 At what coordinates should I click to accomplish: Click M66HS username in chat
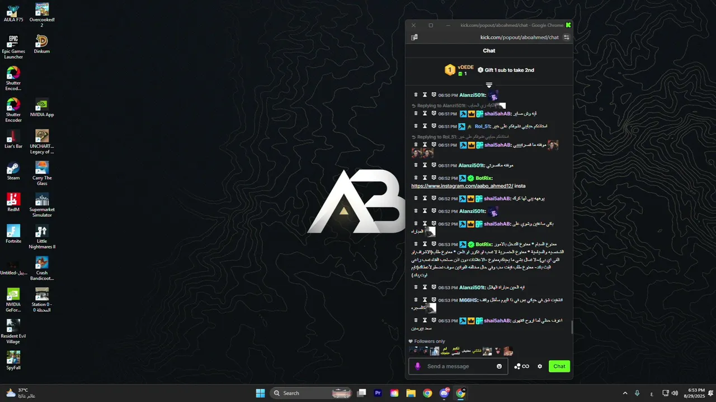pyautogui.click(x=469, y=300)
